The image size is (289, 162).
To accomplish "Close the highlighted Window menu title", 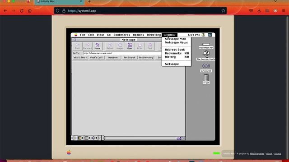I will coord(169,35).
